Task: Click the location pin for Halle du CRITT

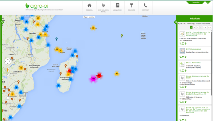Action: pyautogui.click(x=185, y=87)
